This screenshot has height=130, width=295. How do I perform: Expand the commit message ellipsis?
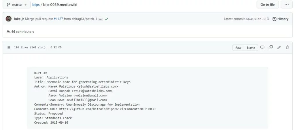100,19
